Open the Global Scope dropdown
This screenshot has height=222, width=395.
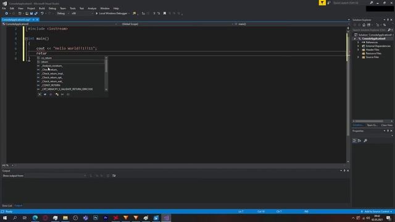[x=177, y=24]
